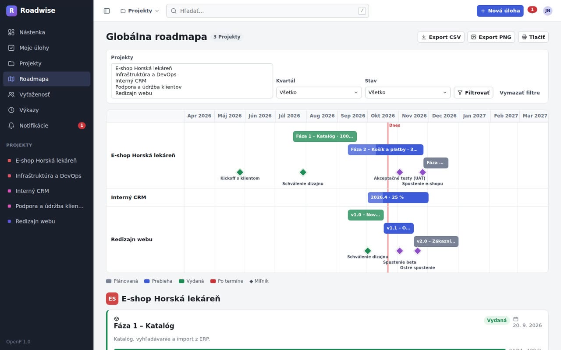
Task: Click the v1.0 green release bar
Action: coord(366,215)
